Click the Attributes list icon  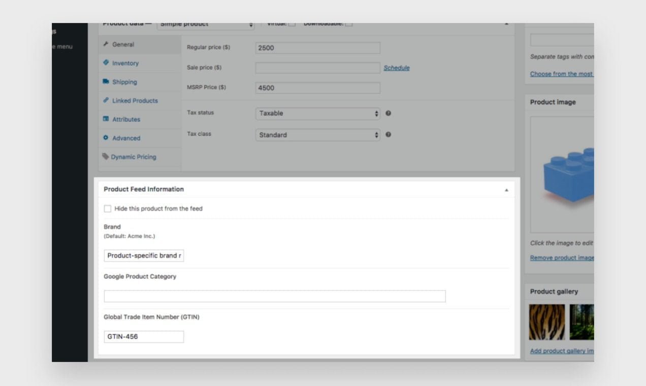click(x=106, y=119)
